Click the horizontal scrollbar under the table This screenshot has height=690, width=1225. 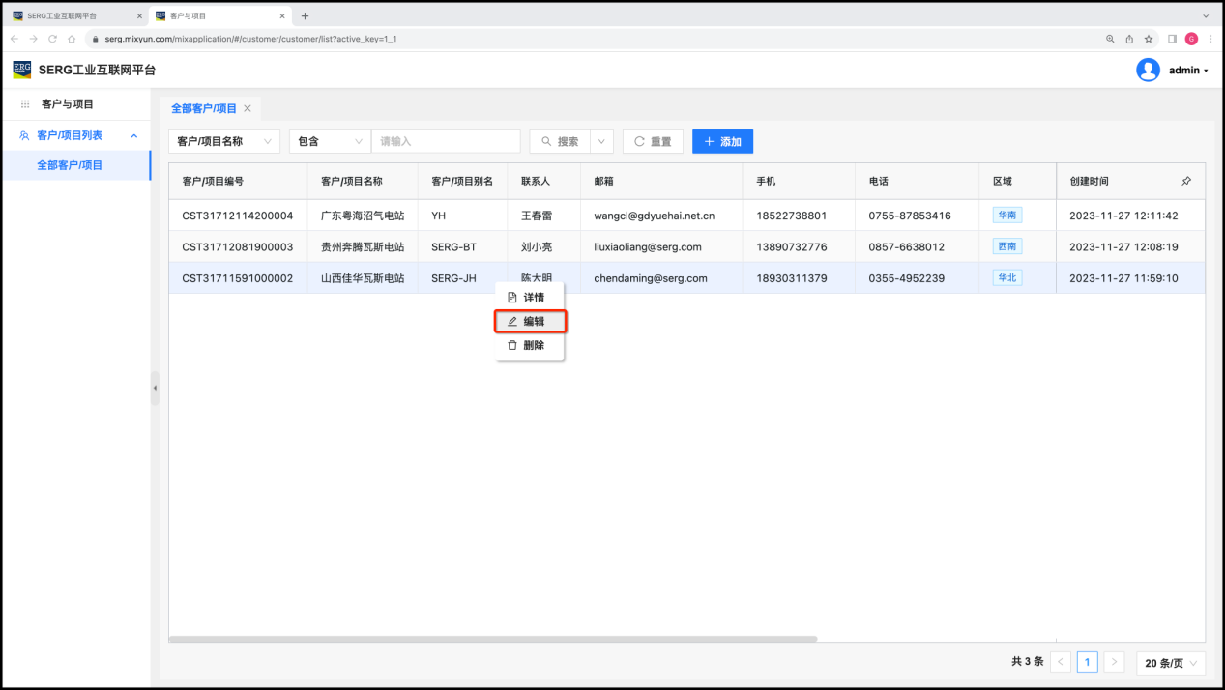pyautogui.click(x=493, y=639)
